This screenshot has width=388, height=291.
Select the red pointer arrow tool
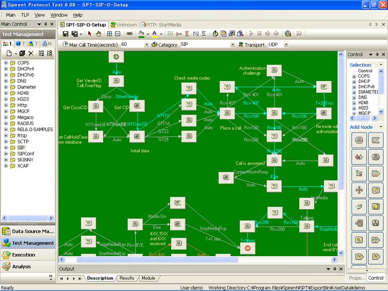(90, 33)
